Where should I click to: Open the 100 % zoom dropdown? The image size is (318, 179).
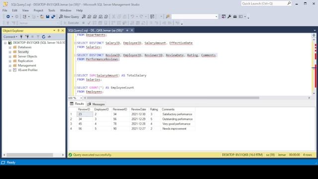point(81,98)
